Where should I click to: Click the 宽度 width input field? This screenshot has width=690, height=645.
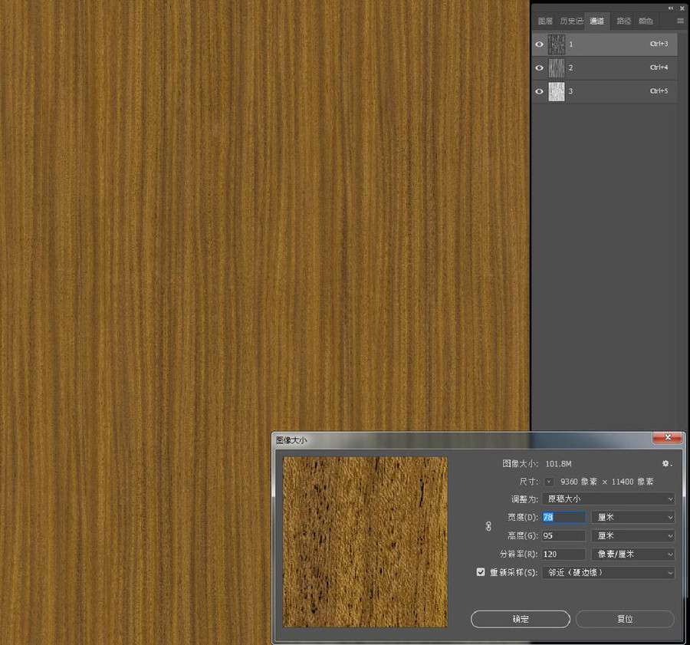[x=563, y=518]
